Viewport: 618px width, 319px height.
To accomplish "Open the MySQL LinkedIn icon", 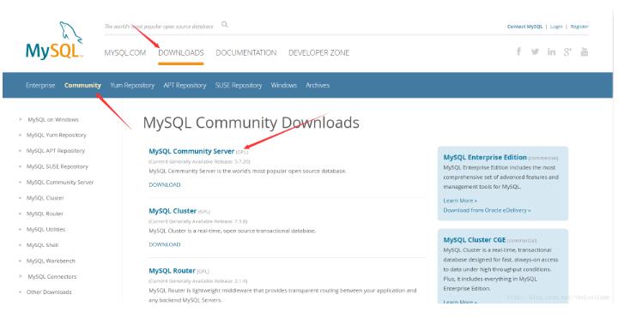I will [551, 51].
